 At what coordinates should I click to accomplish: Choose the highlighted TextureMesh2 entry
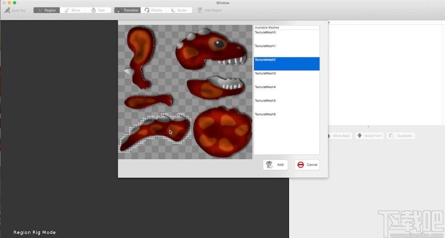click(x=287, y=63)
